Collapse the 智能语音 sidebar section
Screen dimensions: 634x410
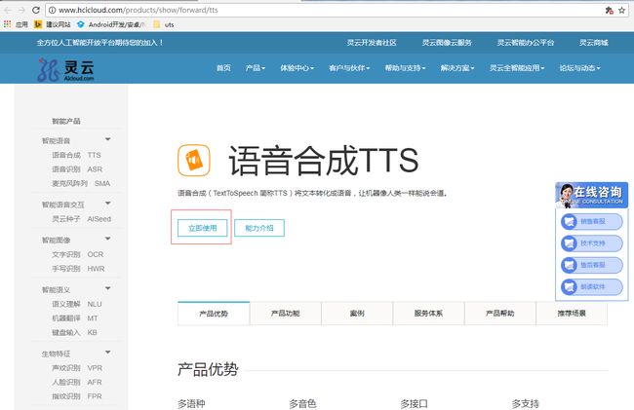tap(108, 139)
